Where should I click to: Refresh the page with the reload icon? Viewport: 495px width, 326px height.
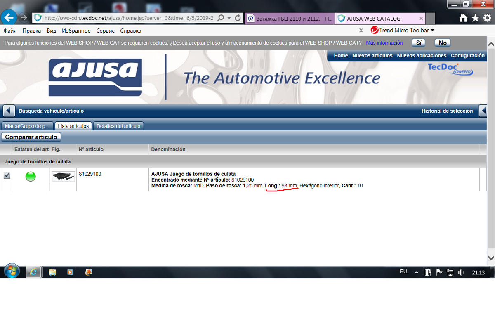[x=238, y=18]
